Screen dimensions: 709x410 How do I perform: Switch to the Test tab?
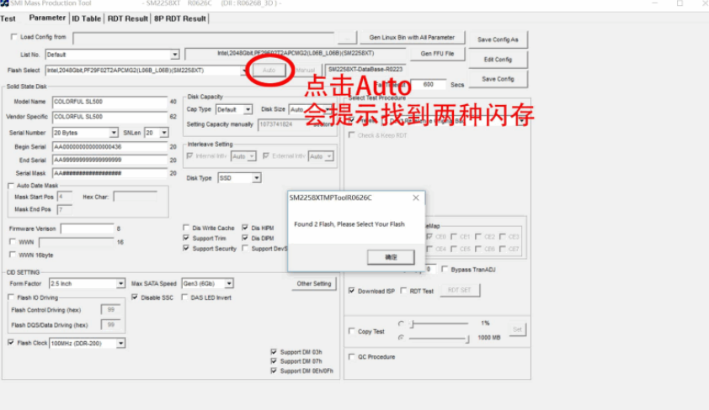(x=8, y=18)
